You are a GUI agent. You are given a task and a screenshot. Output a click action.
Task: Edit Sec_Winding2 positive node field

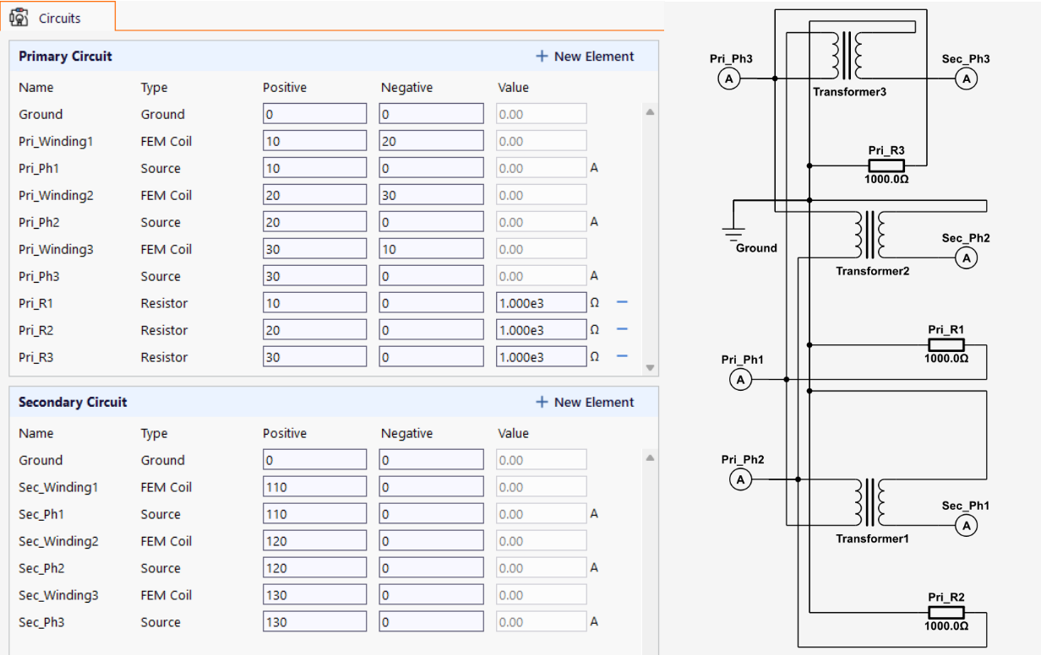click(315, 541)
